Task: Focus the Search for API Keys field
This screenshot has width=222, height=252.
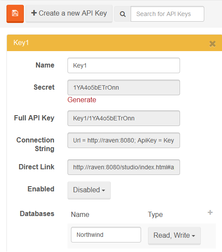Action: tap(167, 14)
